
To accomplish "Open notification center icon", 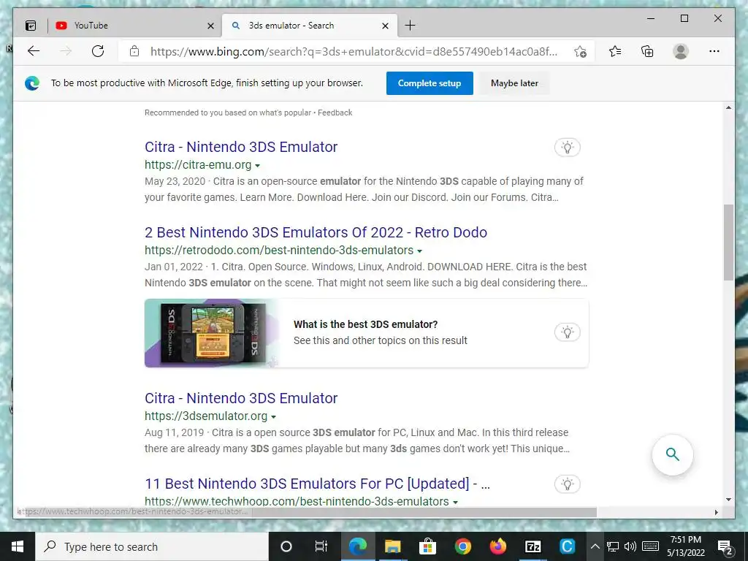I will point(725,547).
